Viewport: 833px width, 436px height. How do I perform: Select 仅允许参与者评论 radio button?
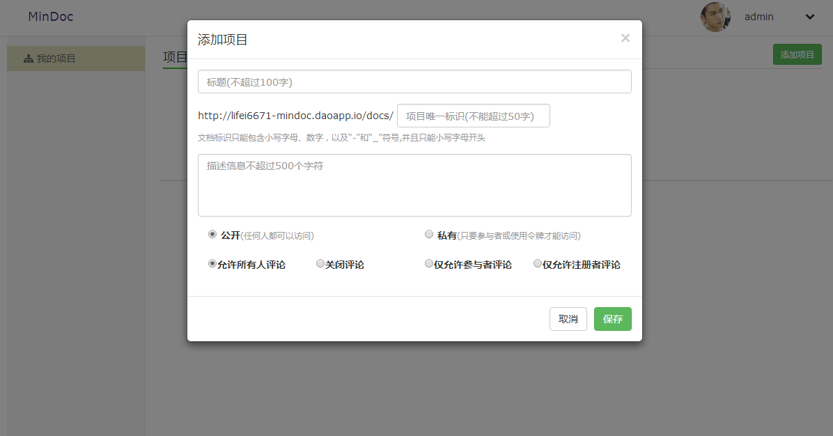point(429,264)
